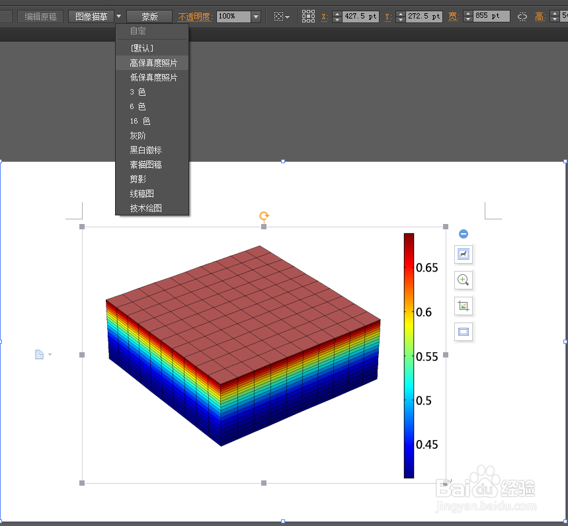This screenshot has width=568, height=526.
Task: Click the vertical color scale bar
Action: click(x=409, y=356)
